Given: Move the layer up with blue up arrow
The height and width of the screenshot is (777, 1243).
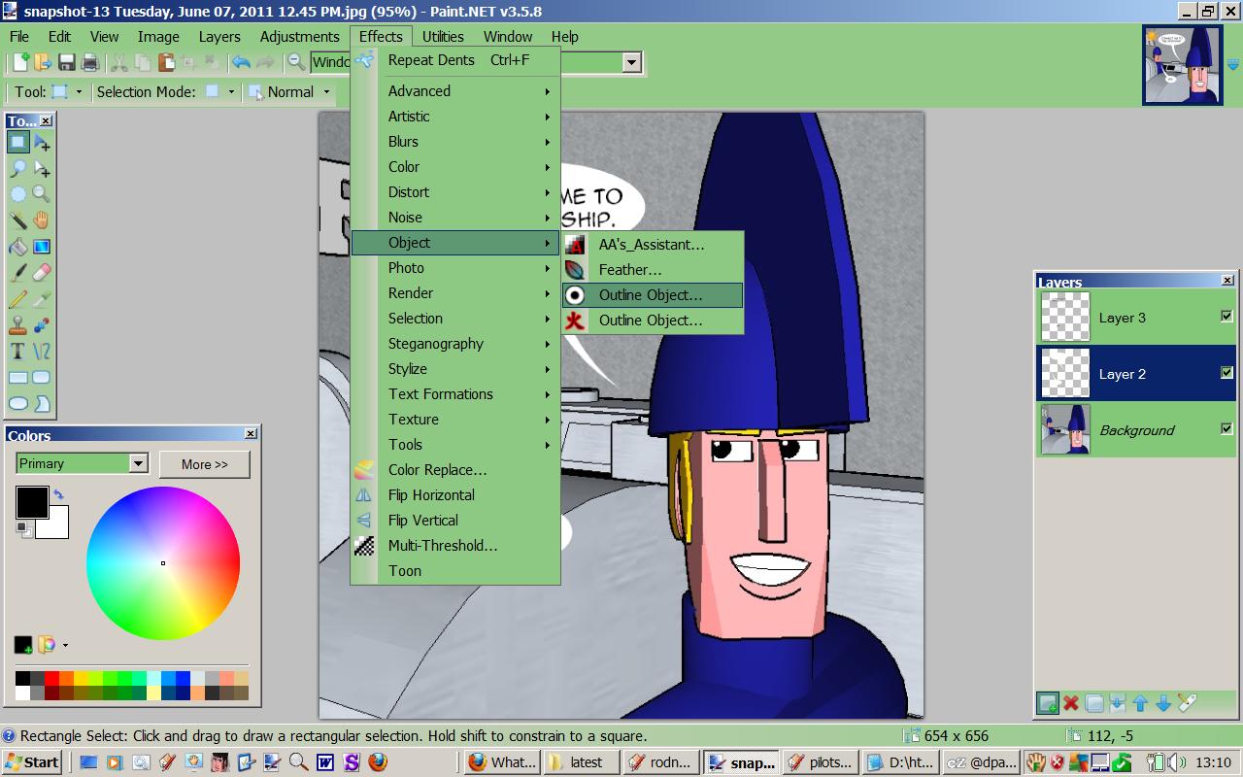Looking at the screenshot, I should click(x=1141, y=703).
